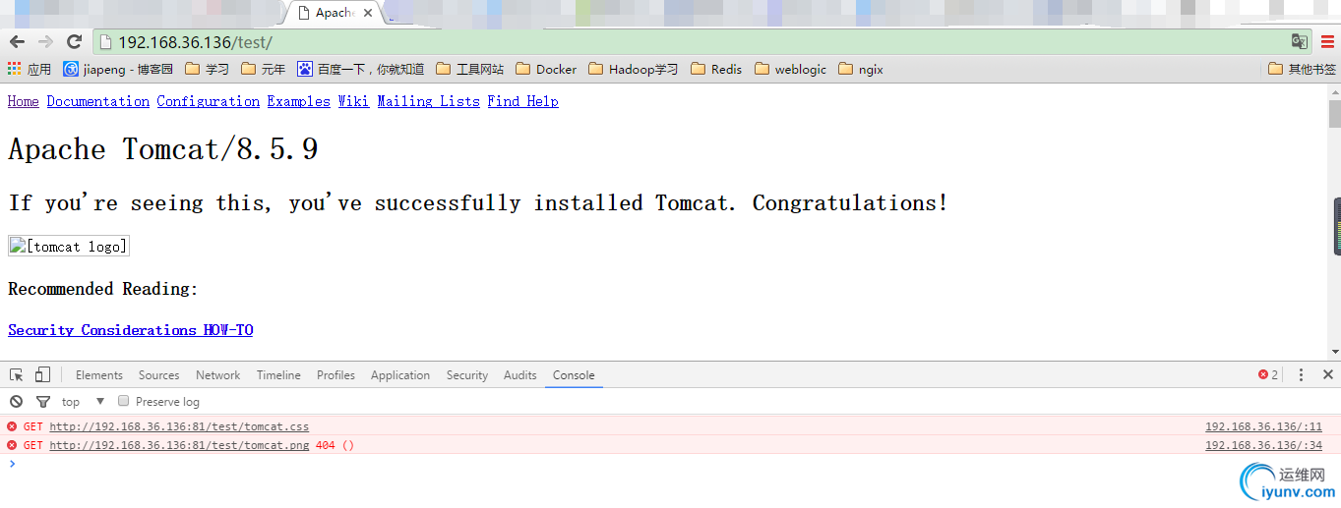
Task: Close the DevTools panel
Action: click(x=1327, y=375)
